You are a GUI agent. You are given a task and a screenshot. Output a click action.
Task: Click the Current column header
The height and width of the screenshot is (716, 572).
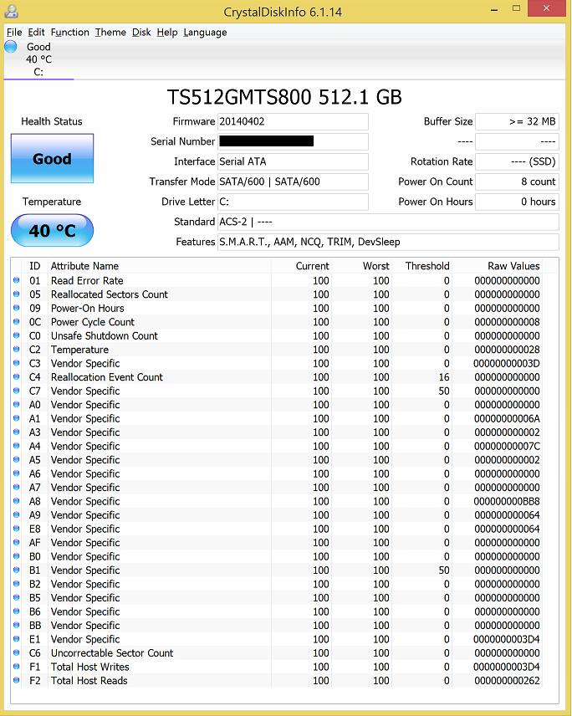(x=301, y=266)
